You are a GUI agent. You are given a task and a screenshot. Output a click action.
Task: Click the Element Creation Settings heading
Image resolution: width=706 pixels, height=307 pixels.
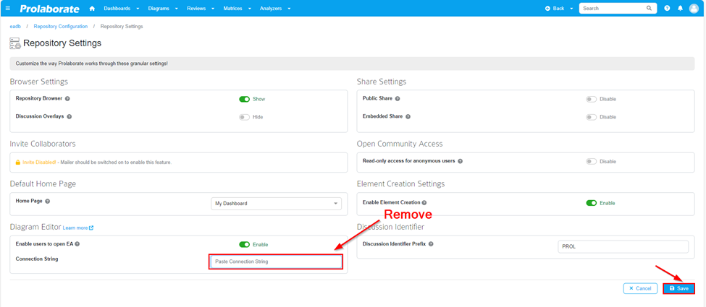pos(400,184)
